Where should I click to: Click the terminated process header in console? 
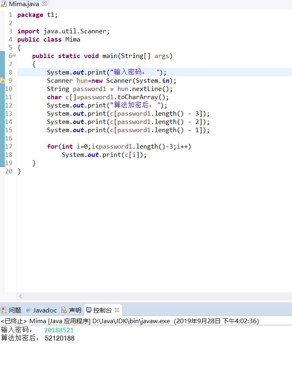tap(130, 321)
